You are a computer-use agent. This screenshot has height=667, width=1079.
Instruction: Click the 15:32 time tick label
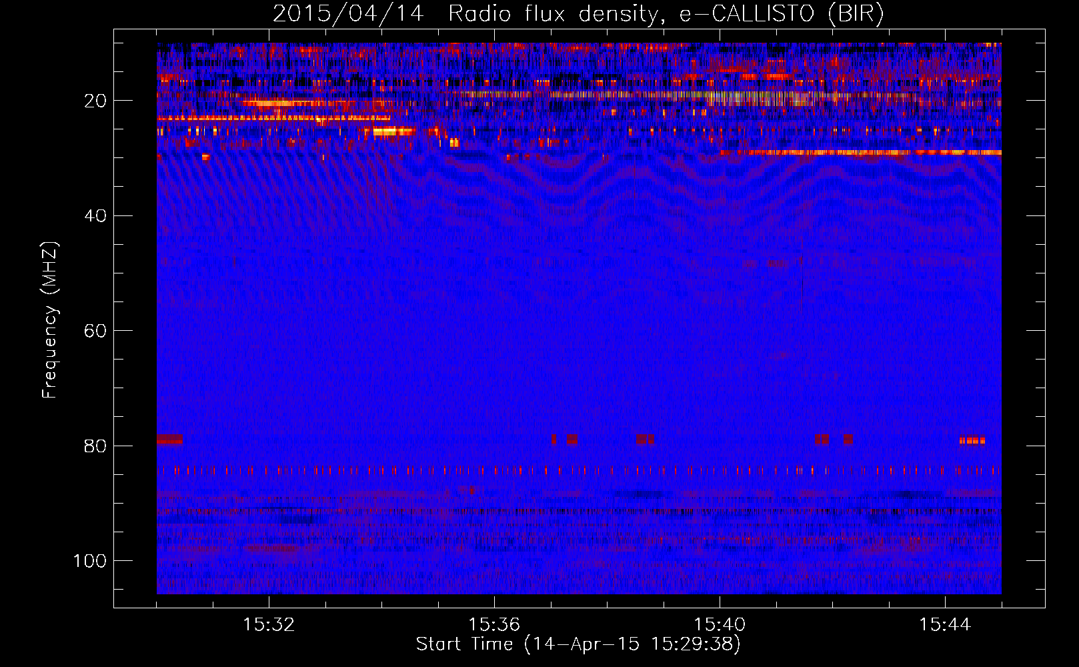(x=269, y=625)
